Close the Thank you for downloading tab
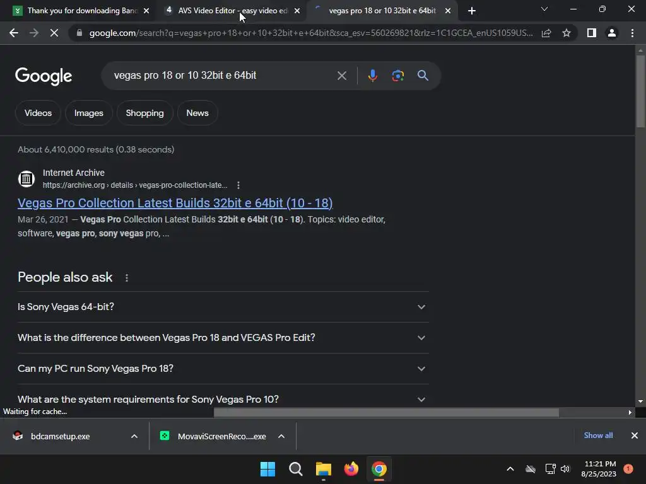The height and width of the screenshot is (484, 646). [x=146, y=11]
